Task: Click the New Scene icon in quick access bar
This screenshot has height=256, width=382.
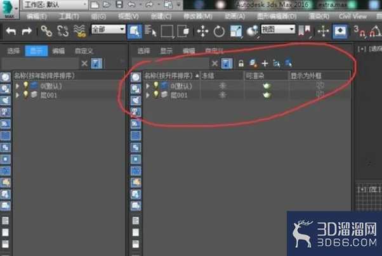Action: coord(95,4)
